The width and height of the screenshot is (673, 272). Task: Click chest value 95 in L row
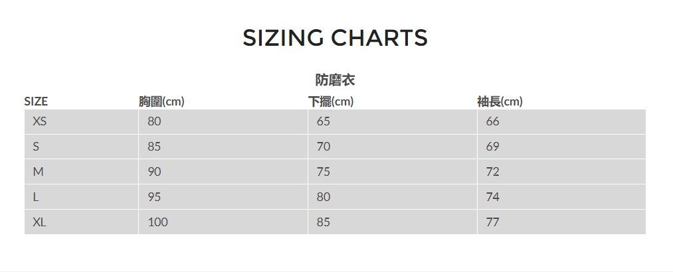click(x=154, y=197)
